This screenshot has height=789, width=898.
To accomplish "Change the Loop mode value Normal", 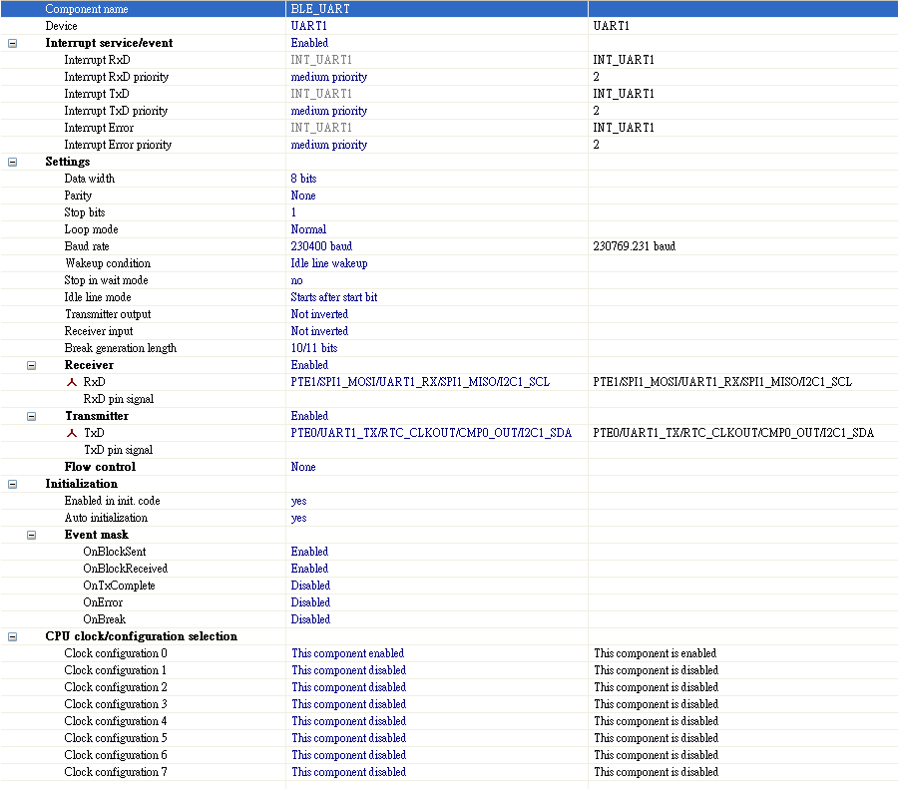I will pos(308,229).
